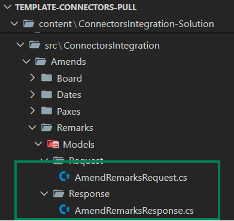Select the Amends folder label
Screen dimensions: 234x221
click(x=68, y=61)
